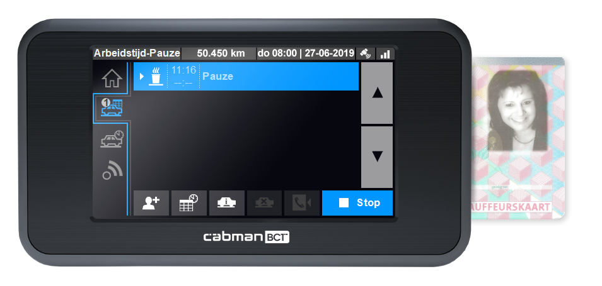Select the active ride schedule tab
Image resolution: width=602 pixels, height=286 pixels.
click(112, 107)
